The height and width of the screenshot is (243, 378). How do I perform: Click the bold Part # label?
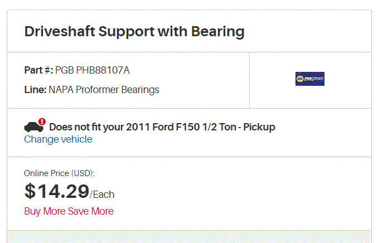[x=38, y=70]
